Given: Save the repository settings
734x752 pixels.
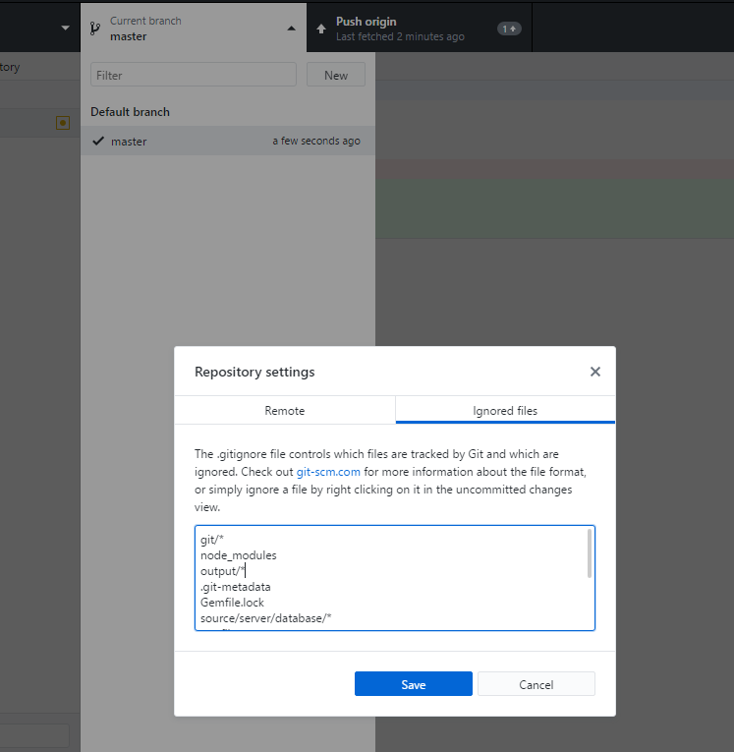Looking at the screenshot, I should (x=414, y=684).
